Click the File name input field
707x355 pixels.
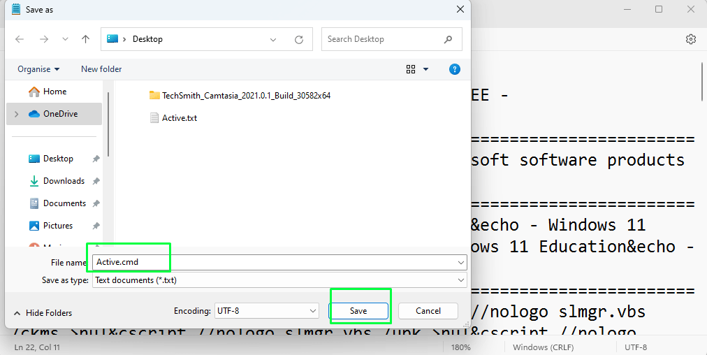279,262
